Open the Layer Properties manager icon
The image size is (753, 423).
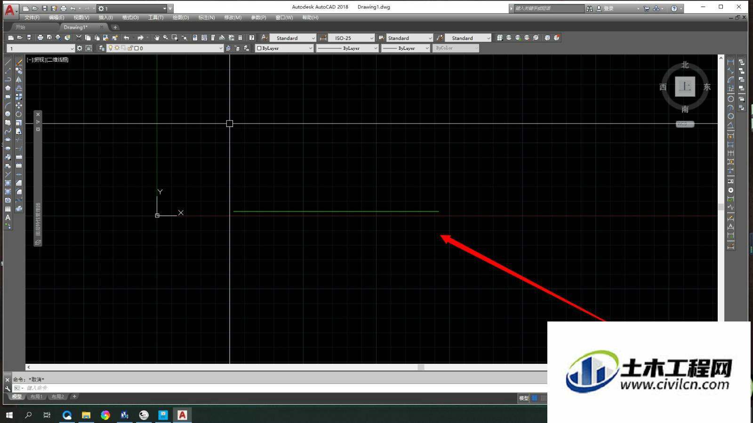click(x=102, y=48)
